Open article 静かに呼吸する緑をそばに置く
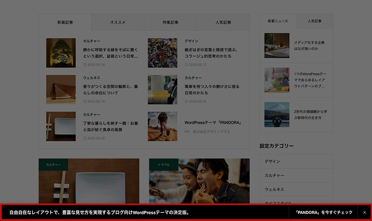Viewport: 372px width, 221px height. point(110,53)
